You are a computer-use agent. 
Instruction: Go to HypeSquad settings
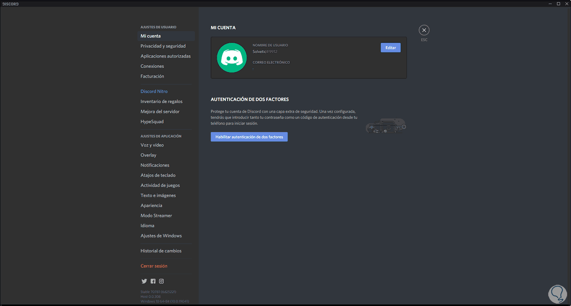pyautogui.click(x=166, y=121)
